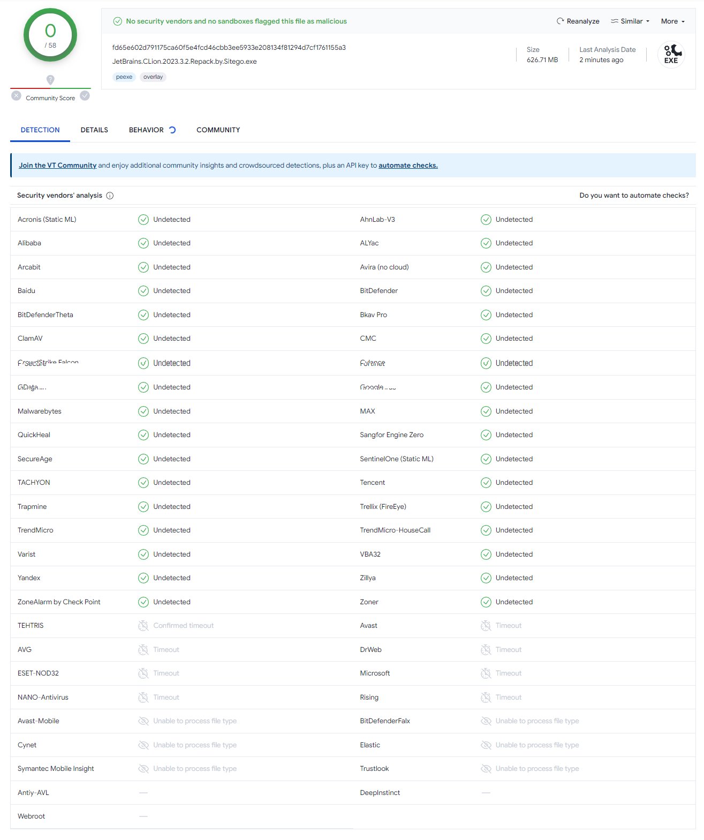
Task: Follow the Join the VT Community link
Action: pyautogui.click(x=57, y=166)
